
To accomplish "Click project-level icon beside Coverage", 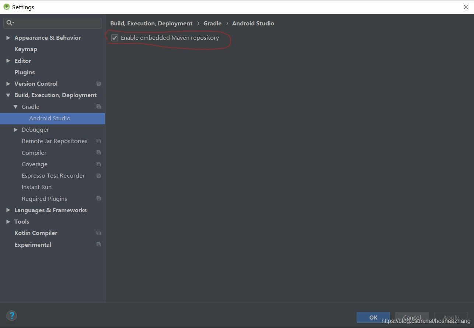I will point(98,164).
